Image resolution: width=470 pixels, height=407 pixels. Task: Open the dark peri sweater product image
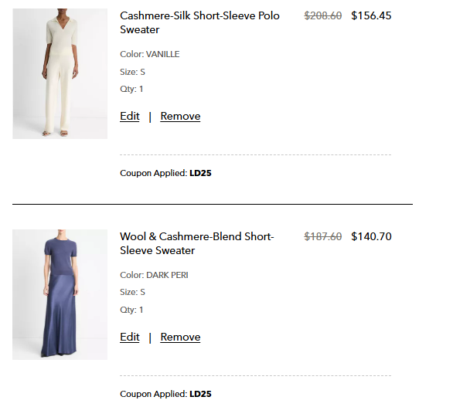[x=60, y=294]
